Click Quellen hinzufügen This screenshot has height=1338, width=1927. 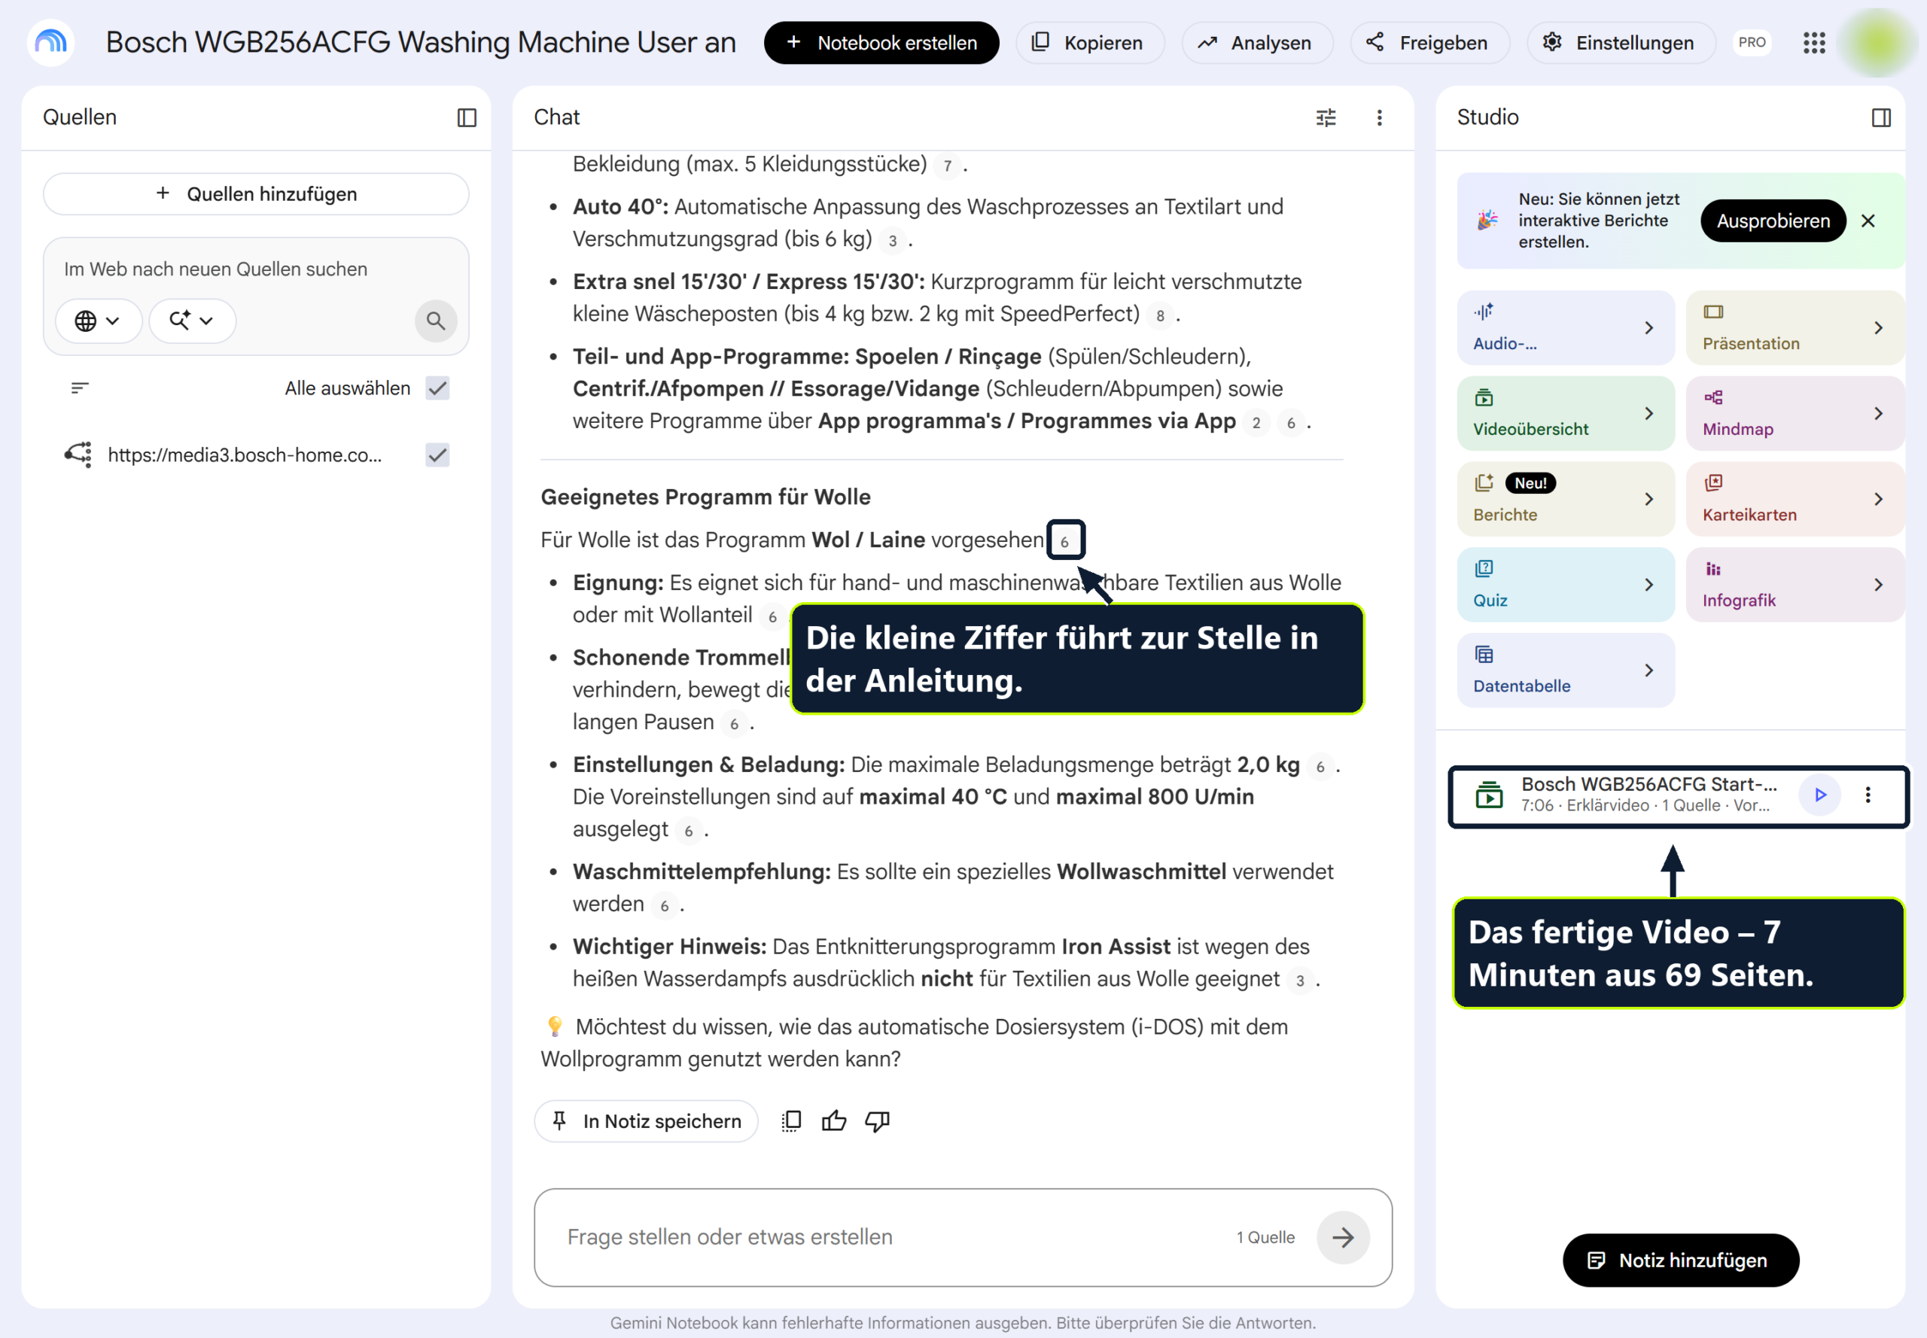pyautogui.click(x=256, y=193)
